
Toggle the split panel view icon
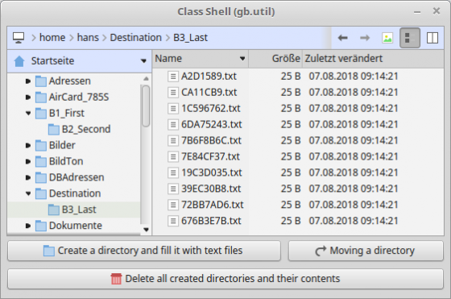tap(432, 38)
